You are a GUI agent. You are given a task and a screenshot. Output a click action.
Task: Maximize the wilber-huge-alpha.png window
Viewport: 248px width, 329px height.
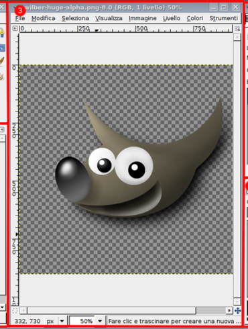click(224, 7)
